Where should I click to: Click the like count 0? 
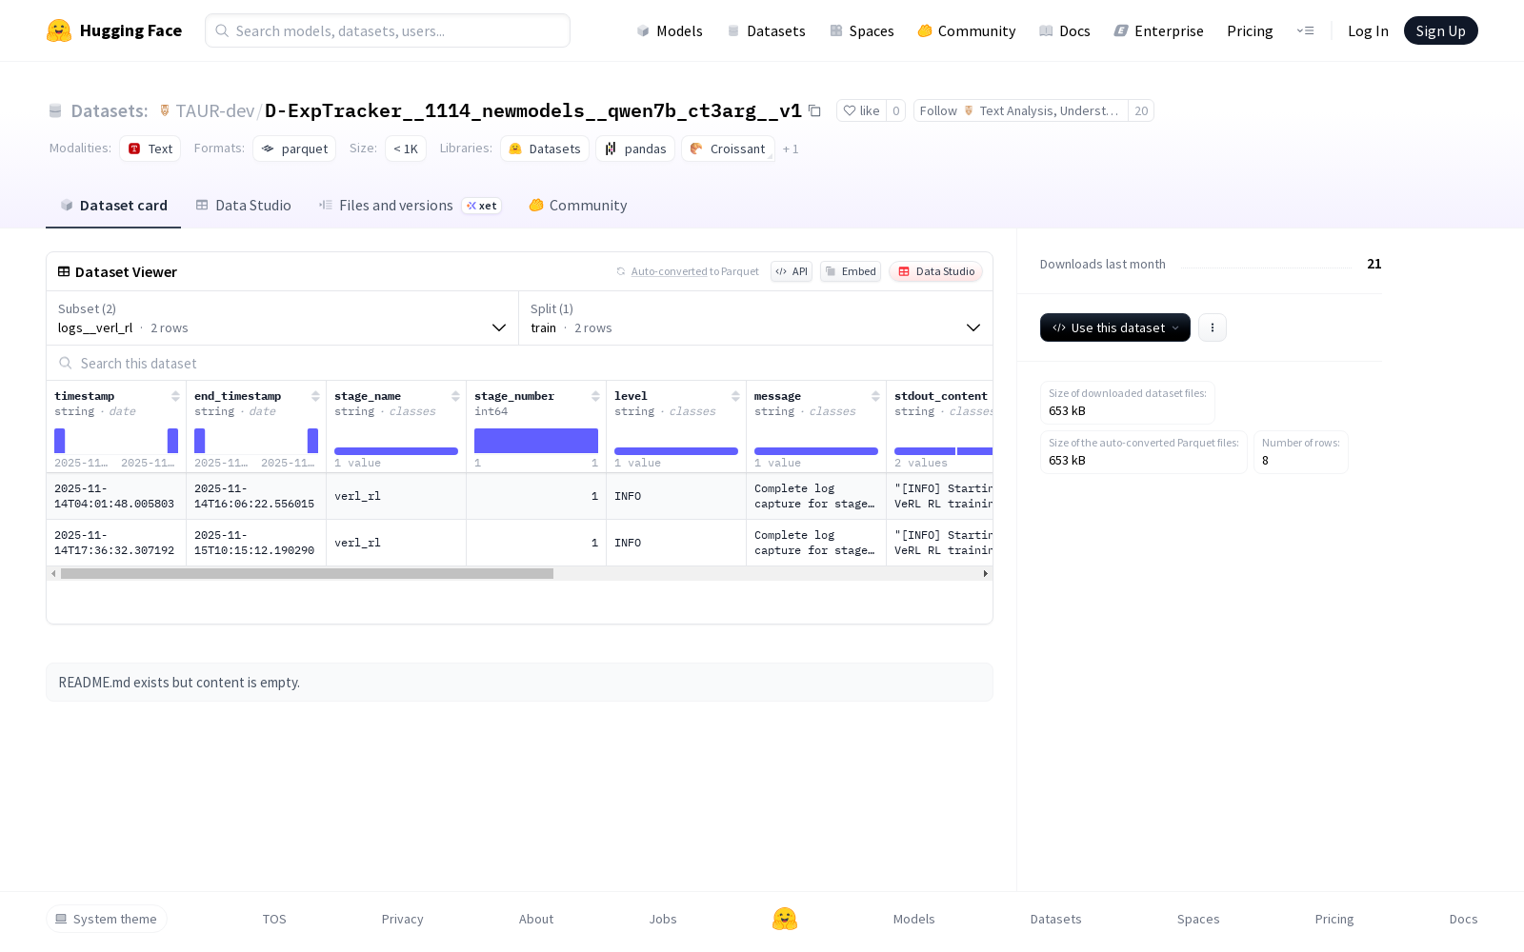(x=895, y=110)
